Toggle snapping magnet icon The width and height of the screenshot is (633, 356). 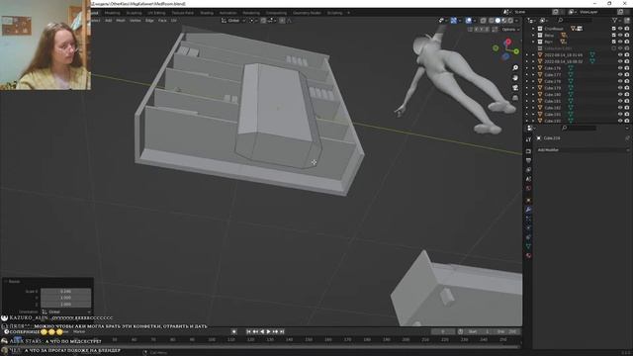click(x=263, y=20)
